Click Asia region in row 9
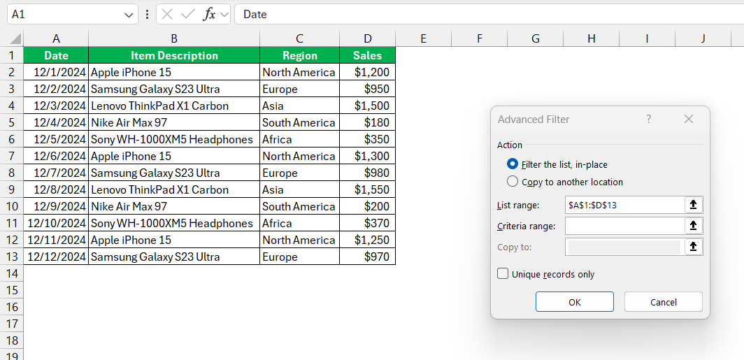 pos(299,189)
